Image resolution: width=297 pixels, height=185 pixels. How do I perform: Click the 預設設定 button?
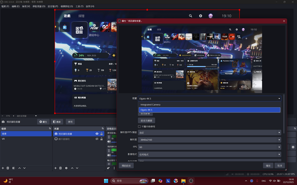(x=126, y=166)
